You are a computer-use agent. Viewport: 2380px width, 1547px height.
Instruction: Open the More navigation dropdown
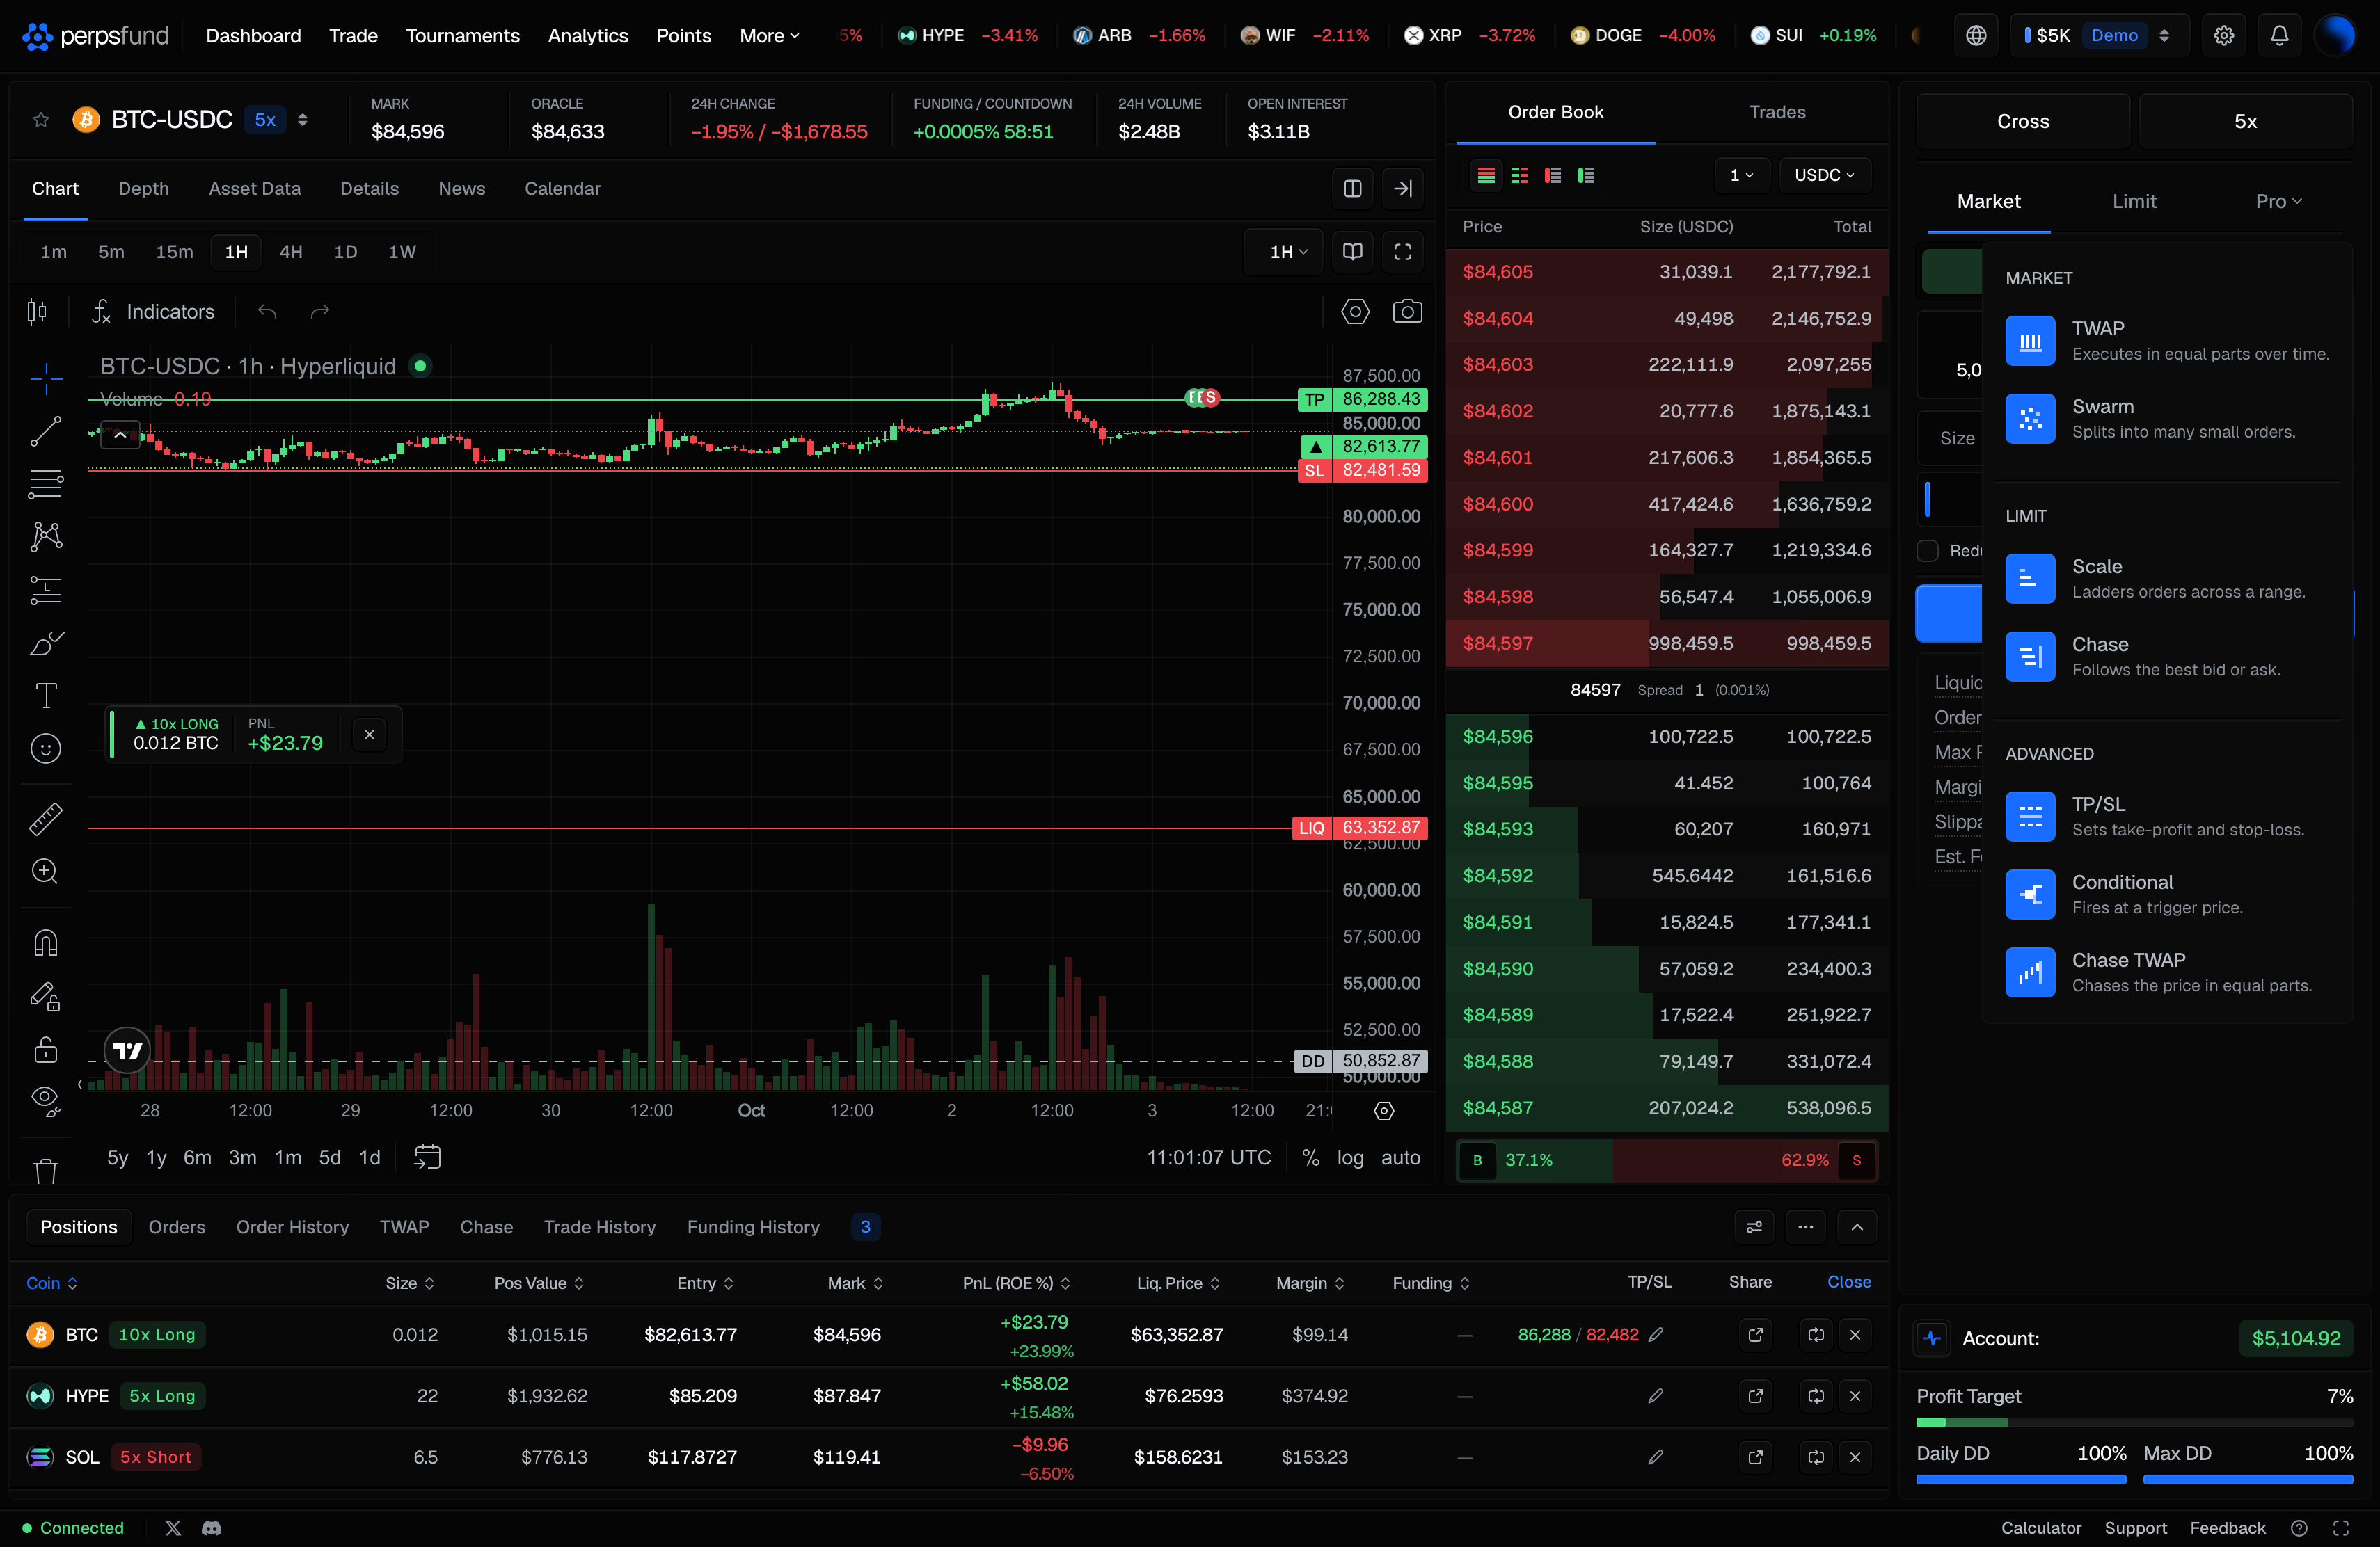769,35
